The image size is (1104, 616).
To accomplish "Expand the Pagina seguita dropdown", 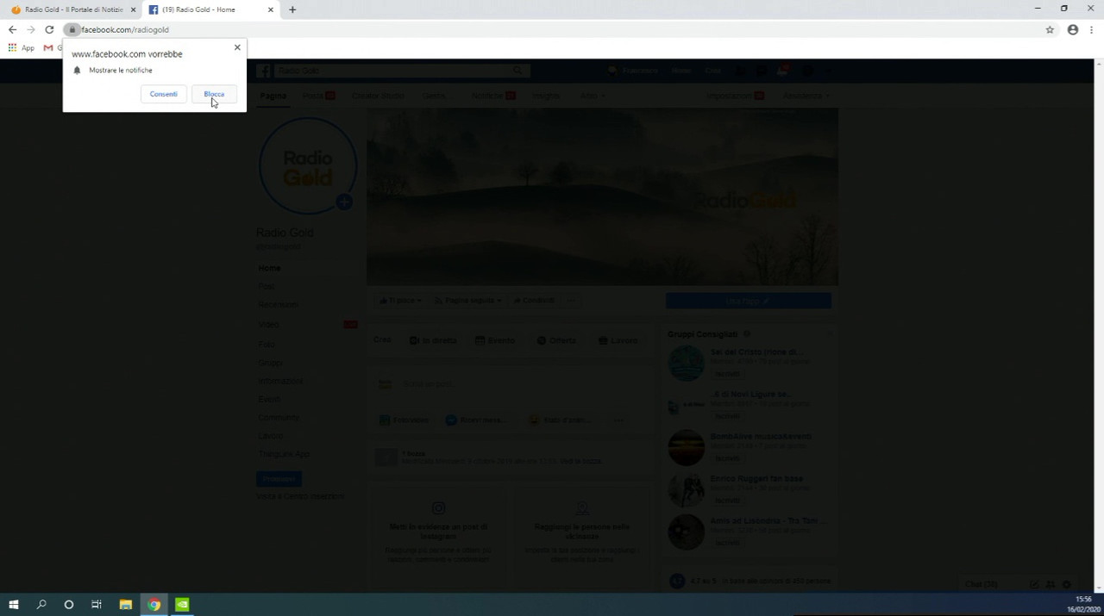I will point(467,301).
